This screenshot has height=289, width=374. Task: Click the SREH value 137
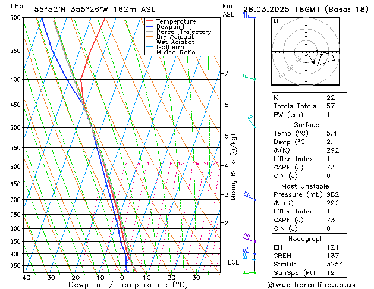332,256
